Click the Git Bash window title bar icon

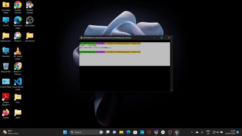pyautogui.click(x=81, y=38)
